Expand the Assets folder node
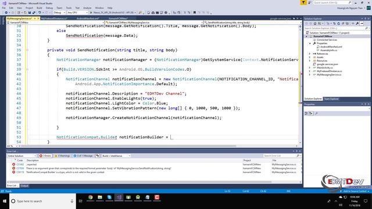The height and width of the screenshot is (209, 372). (310, 57)
